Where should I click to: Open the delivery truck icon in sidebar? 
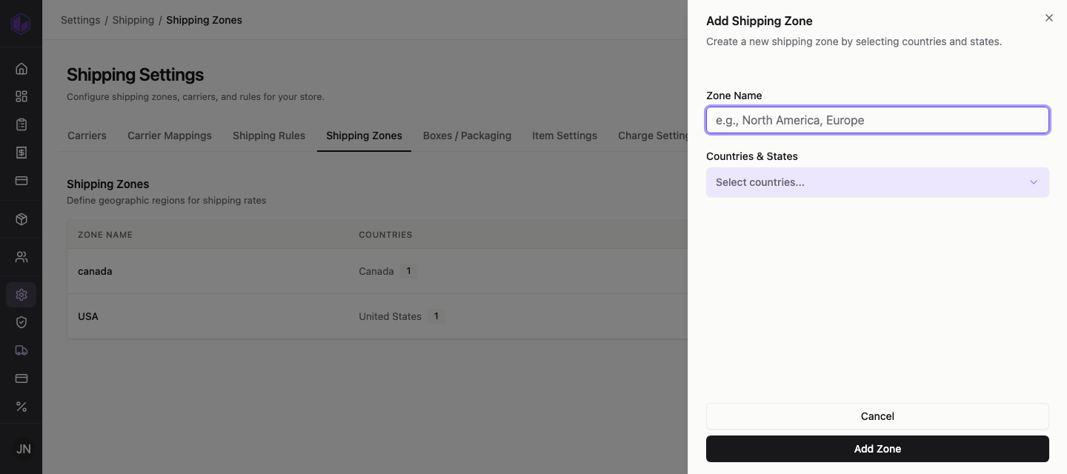point(21,350)
